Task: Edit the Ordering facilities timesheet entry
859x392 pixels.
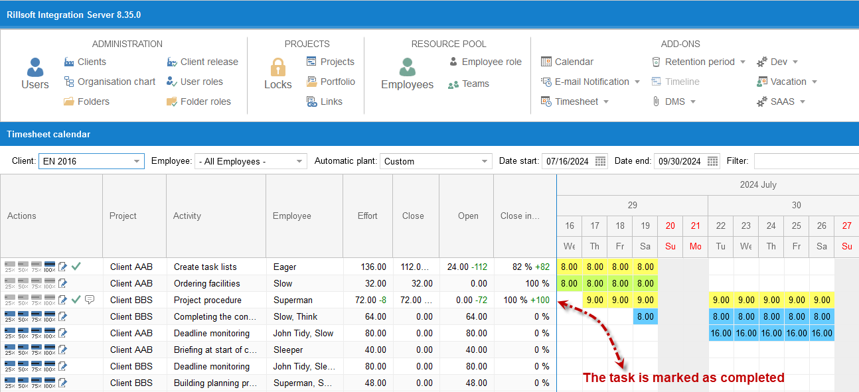Action: point(63,283)
